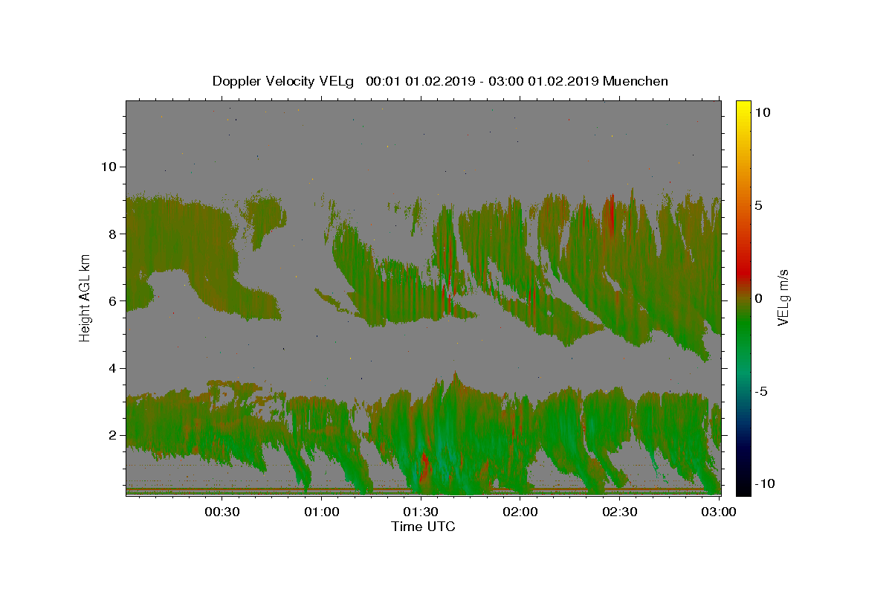The width and height of the screenshot is (892, 595).
Task: Click the 'VELg m/s' colorbar label
Action: [783, 298]
